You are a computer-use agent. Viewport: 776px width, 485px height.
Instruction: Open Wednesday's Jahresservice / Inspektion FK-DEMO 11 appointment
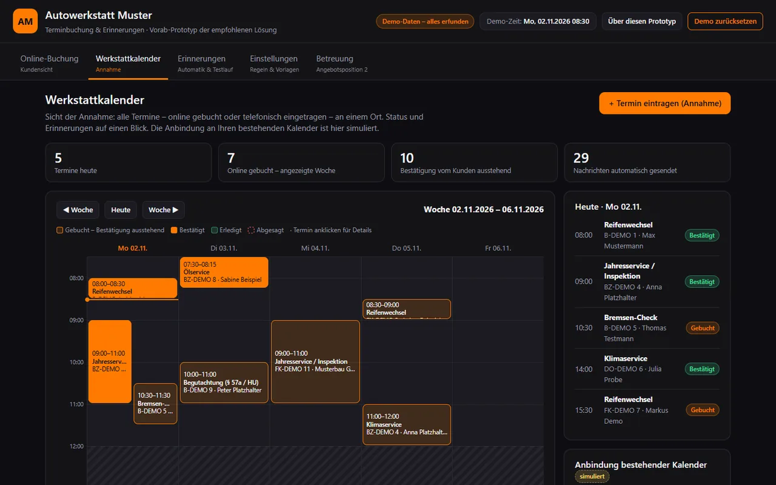(x=315, y=361)
